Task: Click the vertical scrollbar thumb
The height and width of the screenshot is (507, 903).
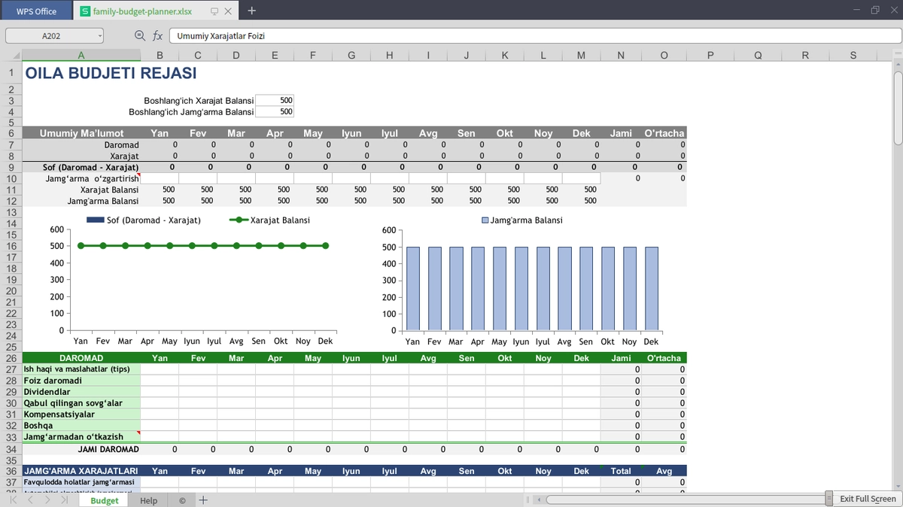Action: (897, 108)
